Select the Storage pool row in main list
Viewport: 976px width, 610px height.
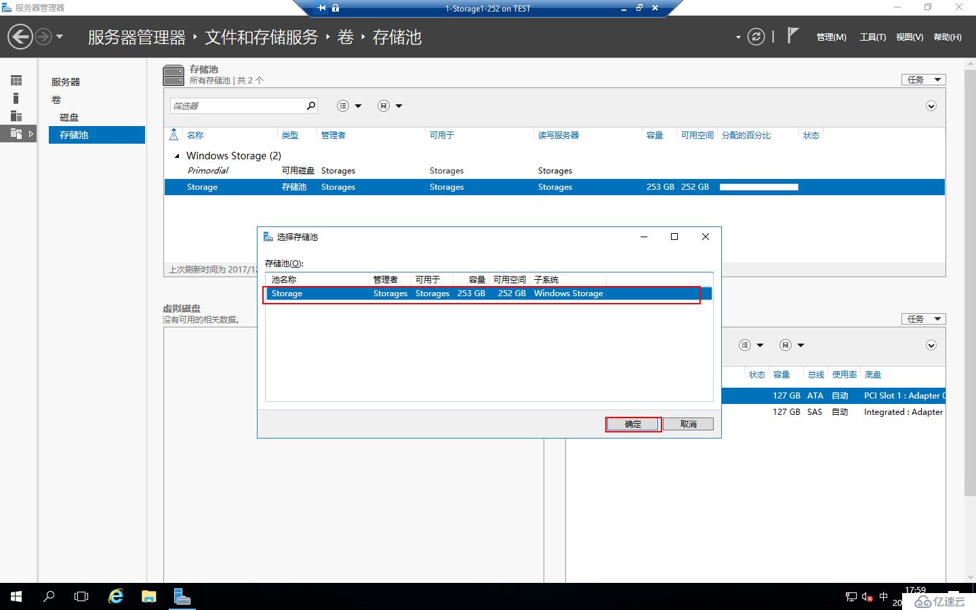tap(554, 187)
